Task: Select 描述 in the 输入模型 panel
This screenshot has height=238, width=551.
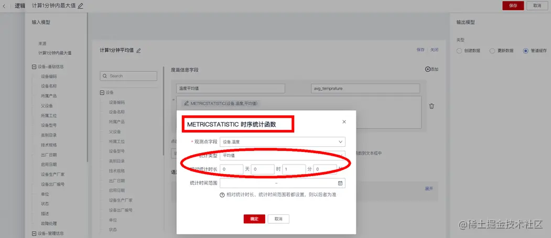Action: pos(45,213)
